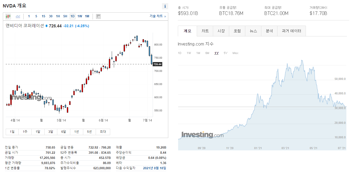Select the 1W chart interval
The image size is (350, 177).
pyautogui.click(x=80, y=16)
